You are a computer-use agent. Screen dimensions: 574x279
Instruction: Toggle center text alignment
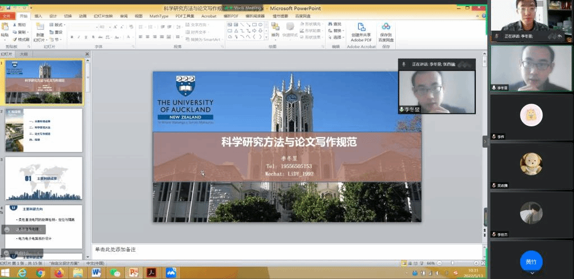coord(148,37)
